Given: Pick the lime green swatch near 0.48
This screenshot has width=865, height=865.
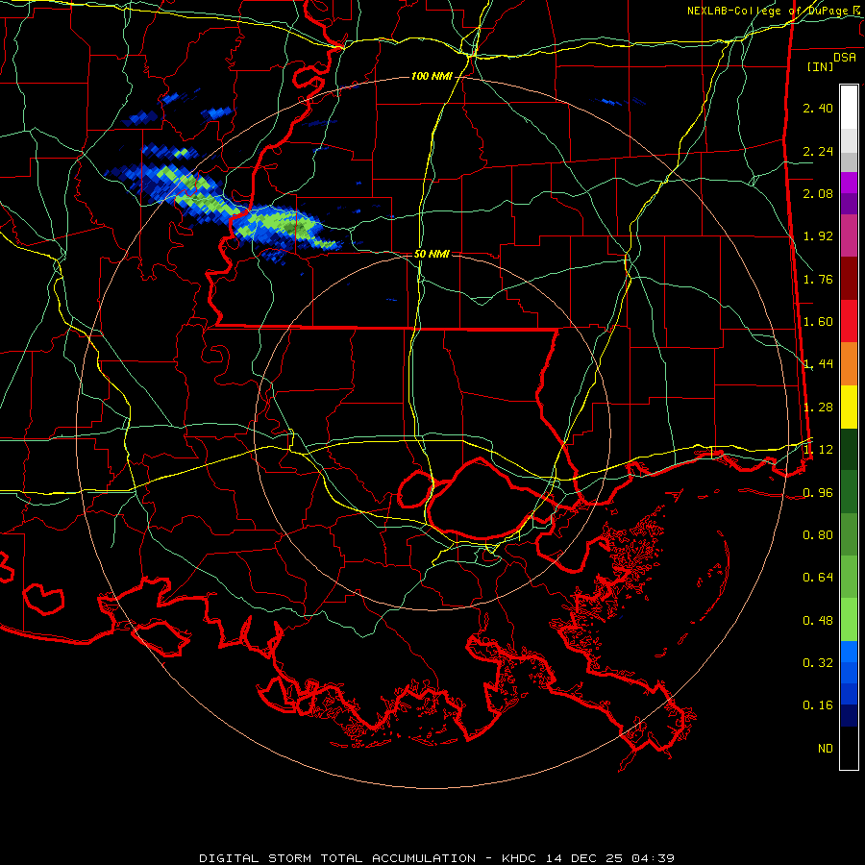Looking at the screenshot, I should 849,620.
